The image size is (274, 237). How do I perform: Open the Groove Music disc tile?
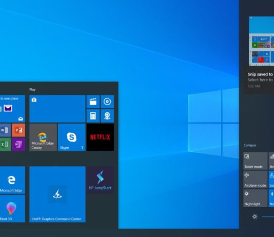(x=107, y=102)
